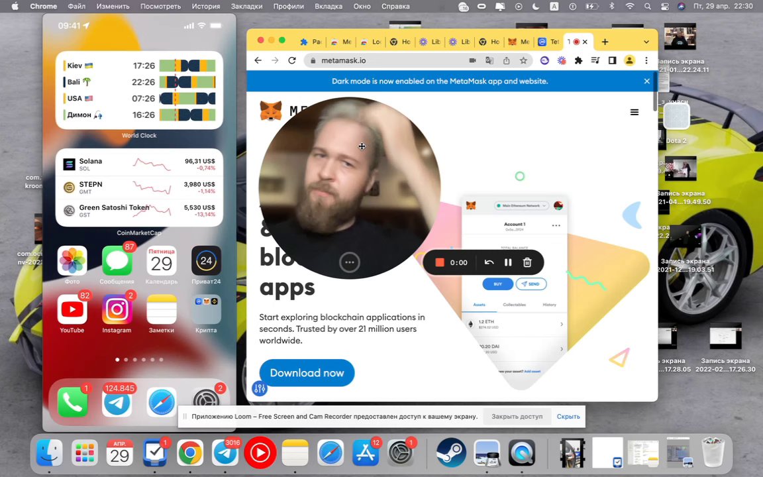Open Фото app on phone screen

point(72,260)
